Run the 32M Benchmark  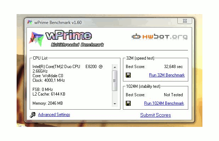167,75
